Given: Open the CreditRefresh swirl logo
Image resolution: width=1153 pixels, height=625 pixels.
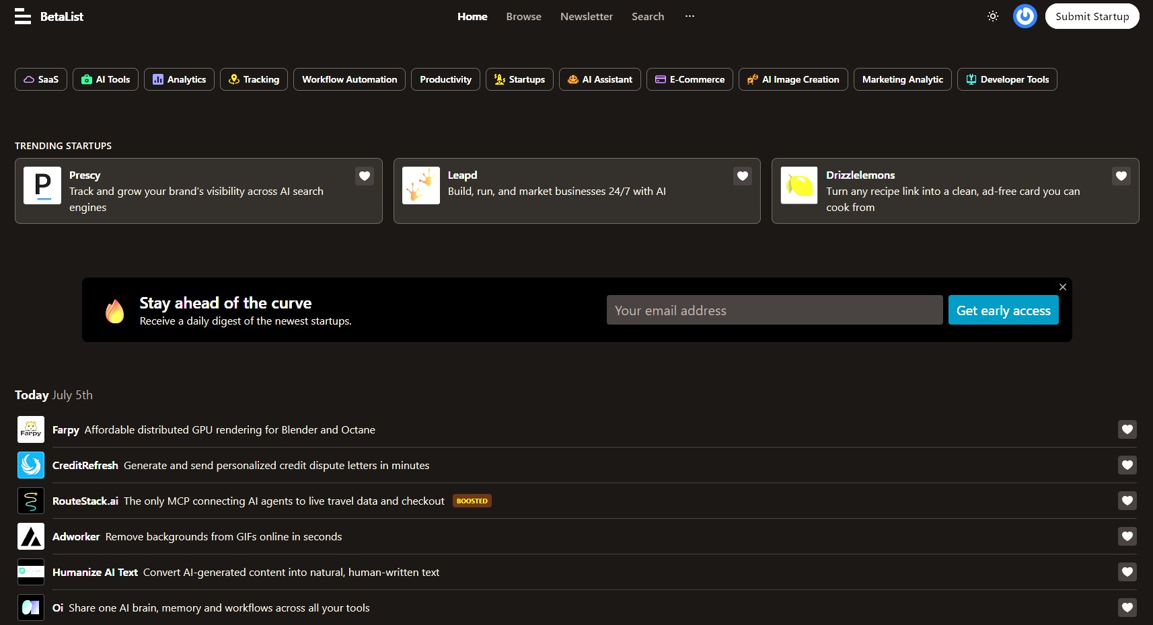Looking at the screenshot, I should click(31, 465).
